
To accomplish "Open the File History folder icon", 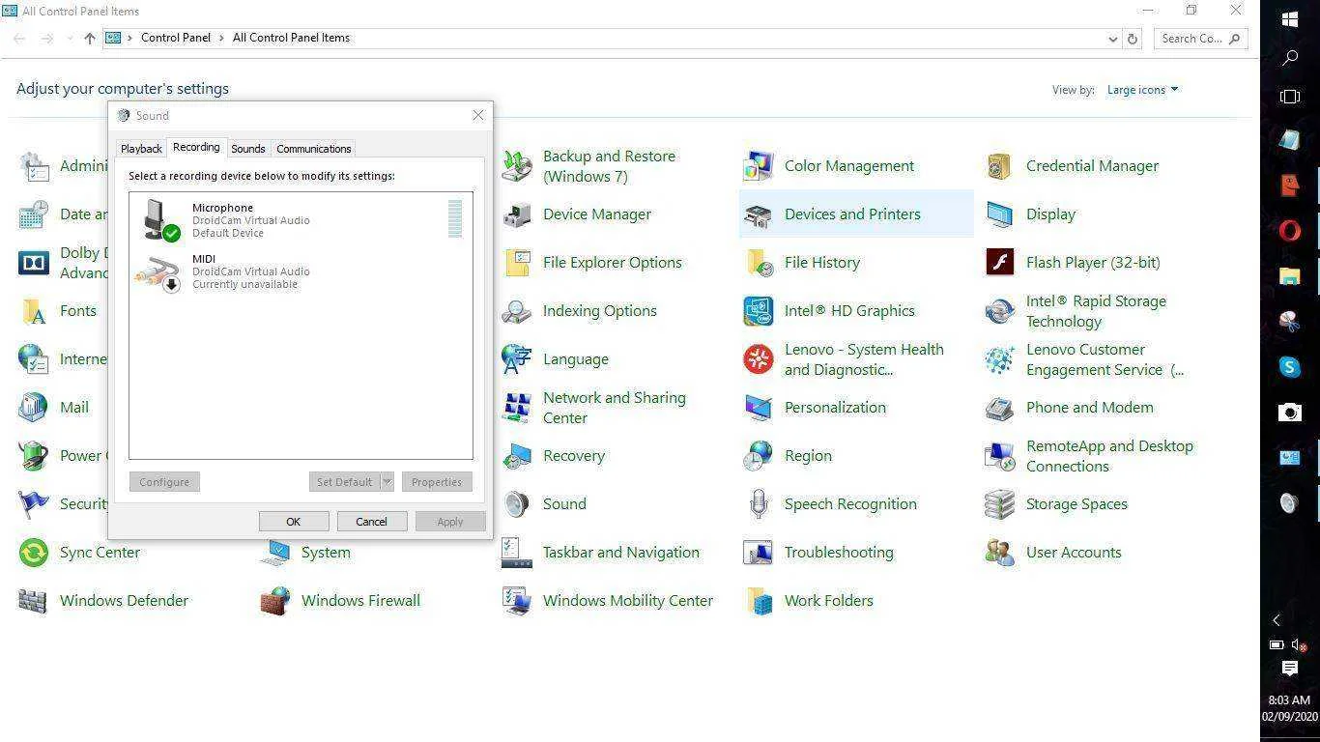I will [x=759, y=263].
